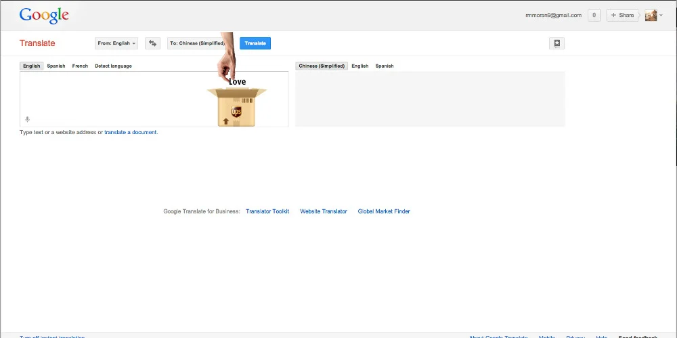Open account menu arrow beside avatar
This screenshot has width=677, height=338.
click(661, 15)
